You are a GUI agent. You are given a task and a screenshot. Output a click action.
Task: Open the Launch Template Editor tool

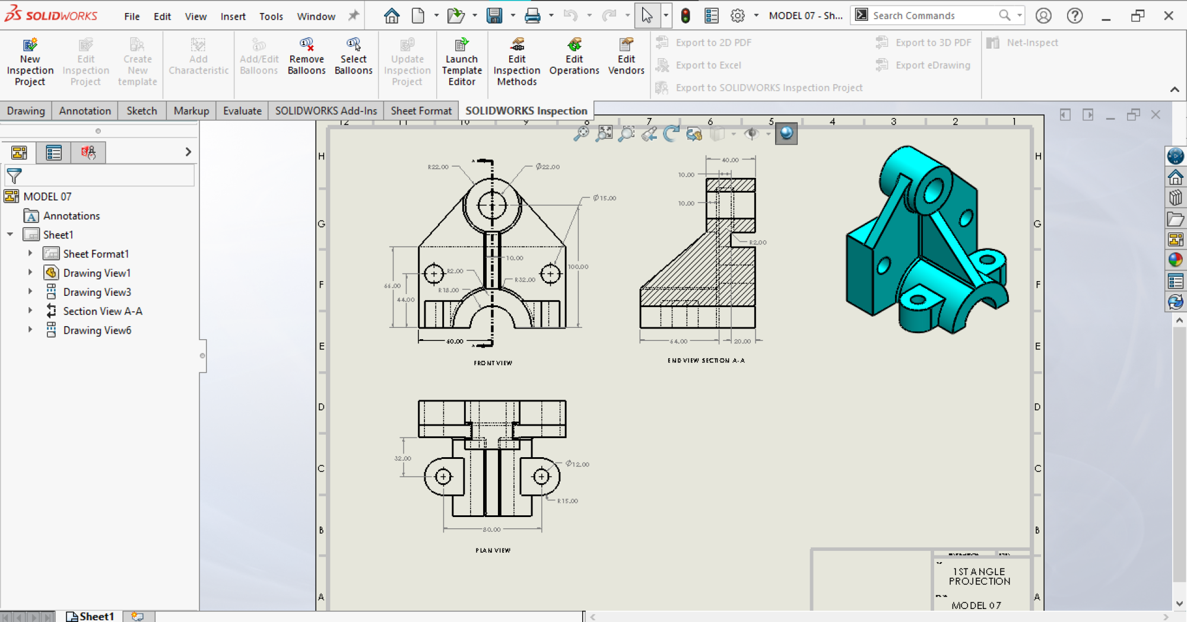coord(462,61)
